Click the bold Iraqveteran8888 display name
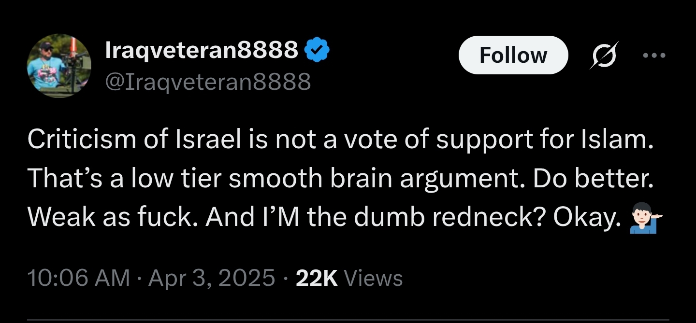 tap(202, 50)
